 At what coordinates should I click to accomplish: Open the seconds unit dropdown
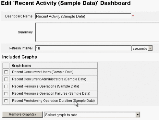(142, 48)
